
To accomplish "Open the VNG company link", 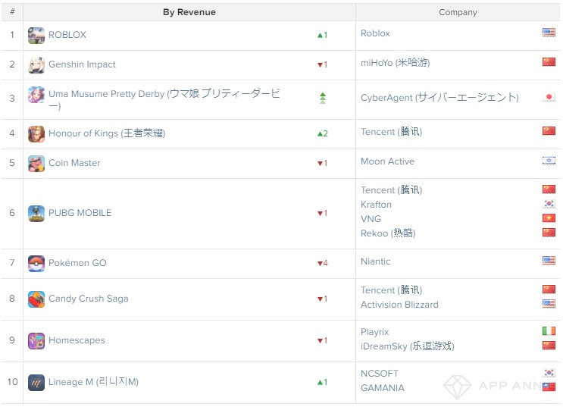I will [371, 219].
